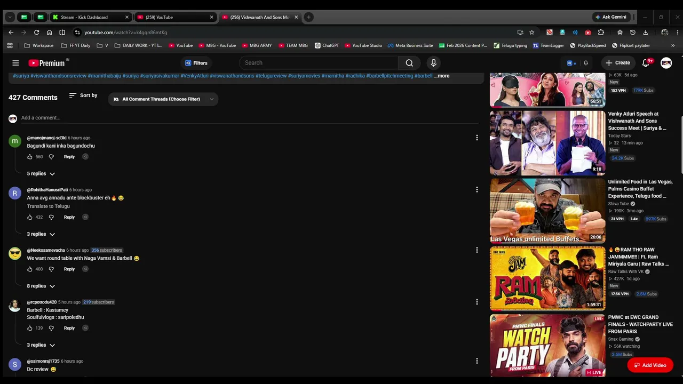Start voice search with the microphone icon
Viewport: 683px width, 384px height.
(433, 63)
